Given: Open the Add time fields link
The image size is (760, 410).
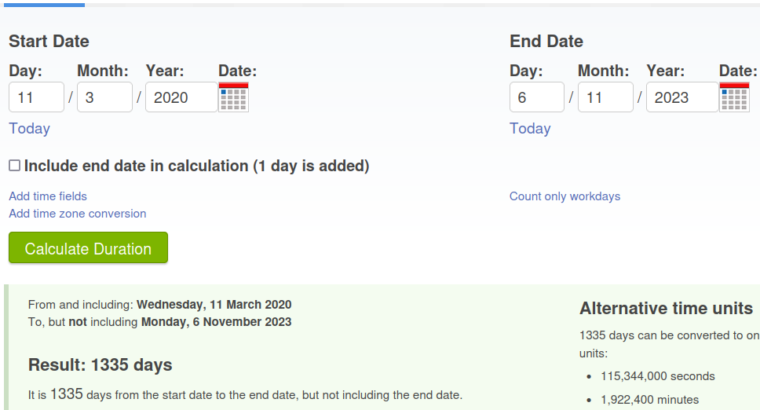Looking at the screenshot, I should click(x=48, y=196).
